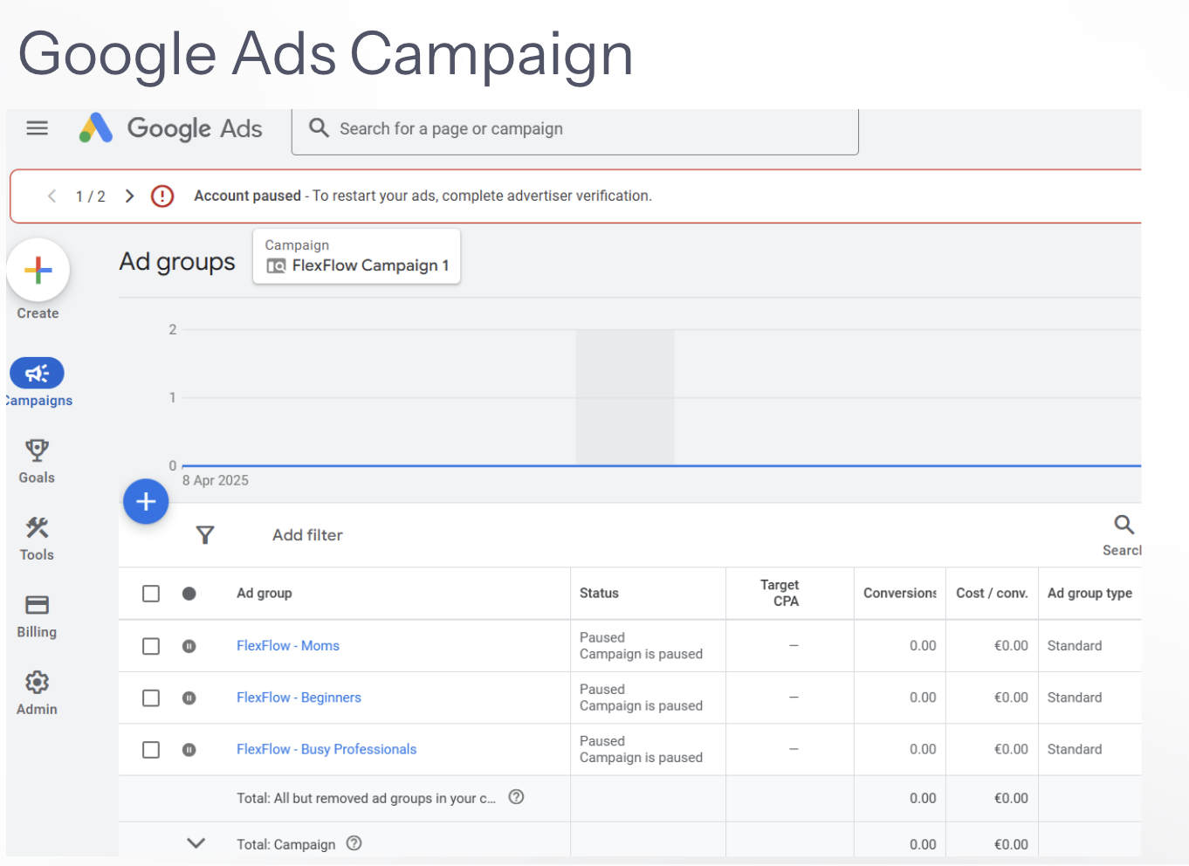Open the Admin gear icon

[x=37, y=682]
